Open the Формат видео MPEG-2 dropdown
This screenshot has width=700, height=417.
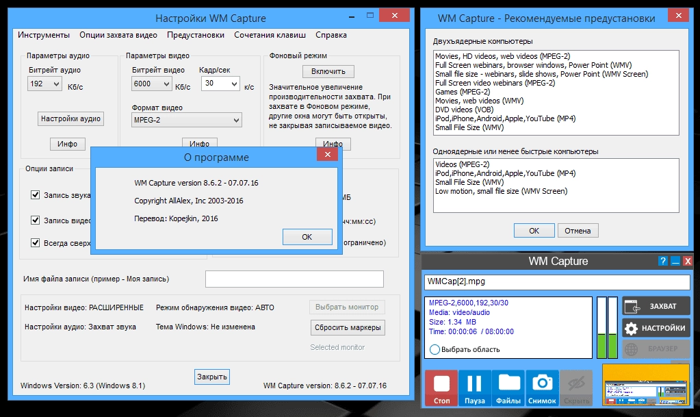pyautogui.click(x=187, y=120)
